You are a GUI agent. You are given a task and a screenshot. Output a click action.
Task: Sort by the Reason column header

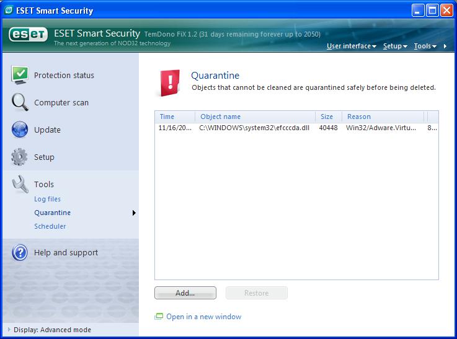coord(383,117)
